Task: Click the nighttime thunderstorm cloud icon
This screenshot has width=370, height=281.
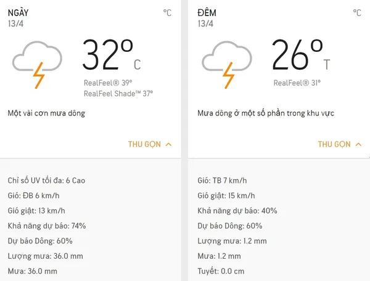Action: pyautogui.click(x=226, y=64)
